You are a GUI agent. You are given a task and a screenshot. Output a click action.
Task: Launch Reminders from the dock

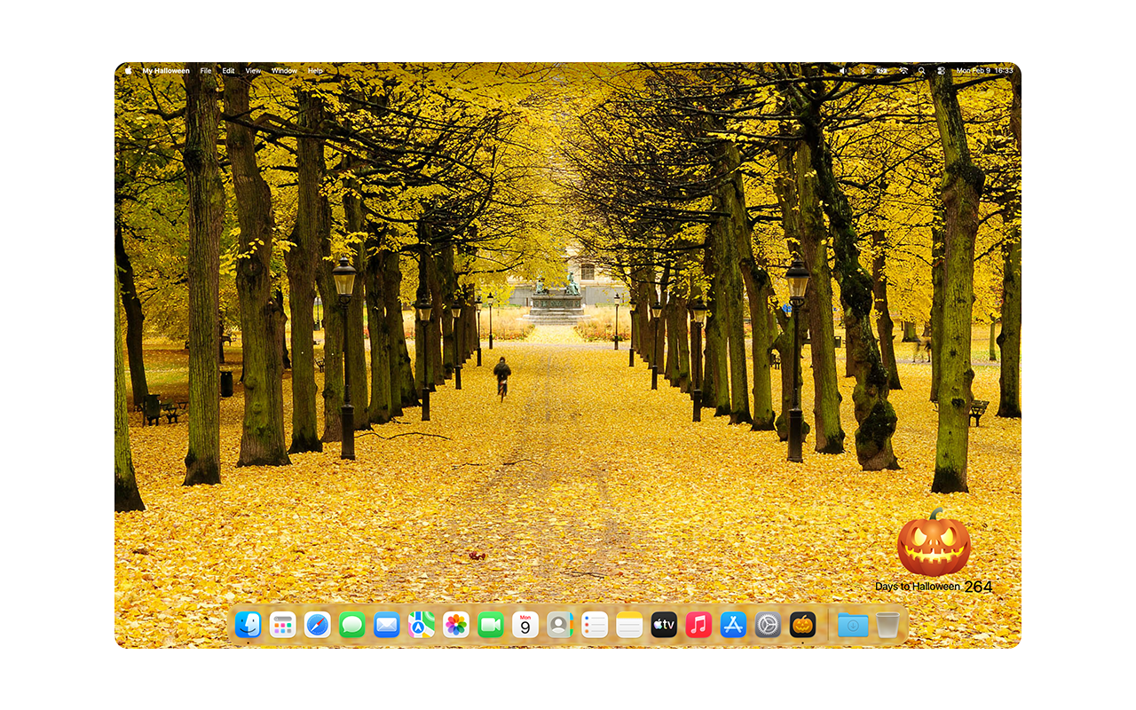[595, 625]
